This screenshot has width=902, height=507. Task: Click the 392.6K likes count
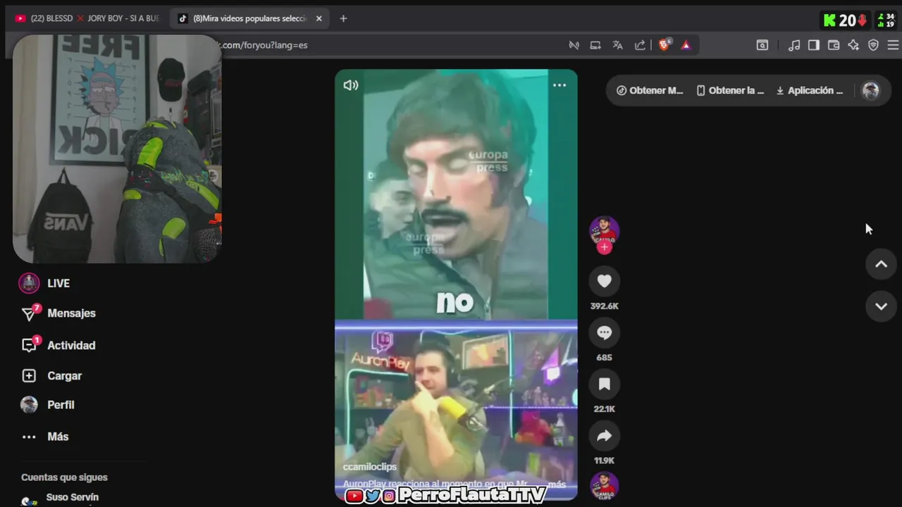tap(604, 306)
